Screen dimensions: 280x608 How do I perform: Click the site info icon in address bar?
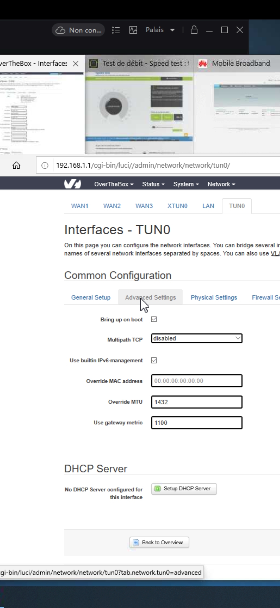coord(45,166)
